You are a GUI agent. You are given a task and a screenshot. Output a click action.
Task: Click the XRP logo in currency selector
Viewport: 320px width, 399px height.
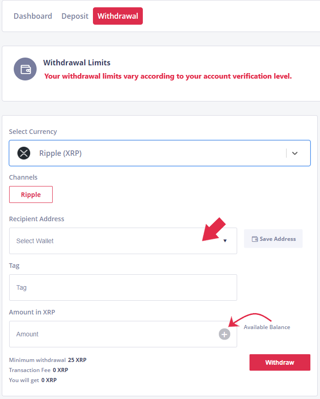[x=24, y=153]
